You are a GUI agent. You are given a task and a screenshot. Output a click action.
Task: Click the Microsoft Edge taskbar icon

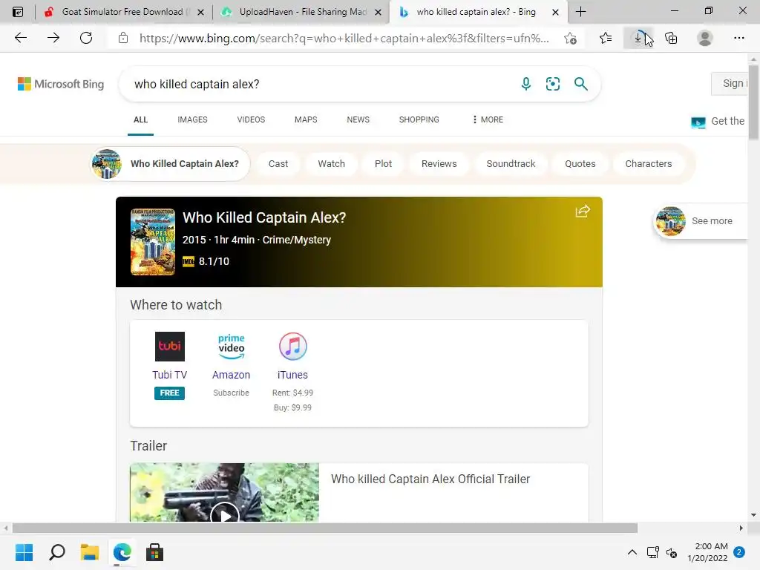122,552
